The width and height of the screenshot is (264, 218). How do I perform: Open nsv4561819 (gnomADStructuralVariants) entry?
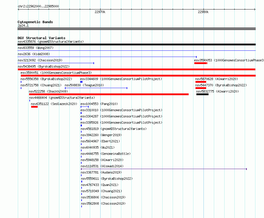(x=114, y=129)
